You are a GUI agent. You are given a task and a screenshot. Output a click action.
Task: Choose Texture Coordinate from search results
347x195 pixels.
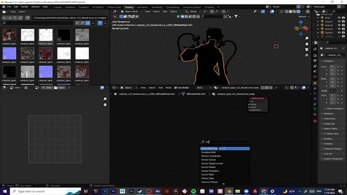226,156
